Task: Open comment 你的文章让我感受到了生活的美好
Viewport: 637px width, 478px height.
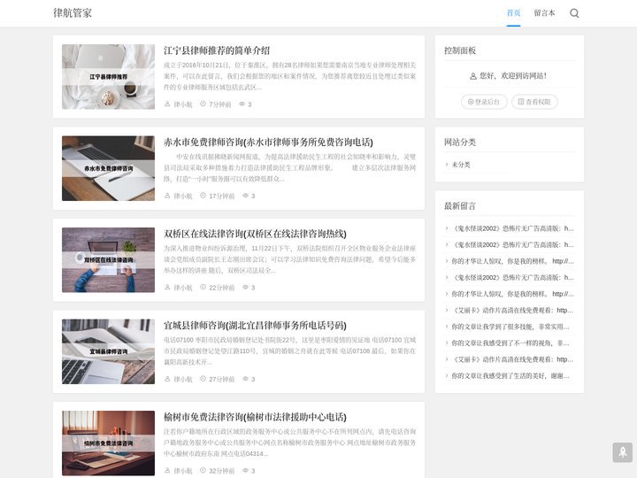Action: pos(510,376)
